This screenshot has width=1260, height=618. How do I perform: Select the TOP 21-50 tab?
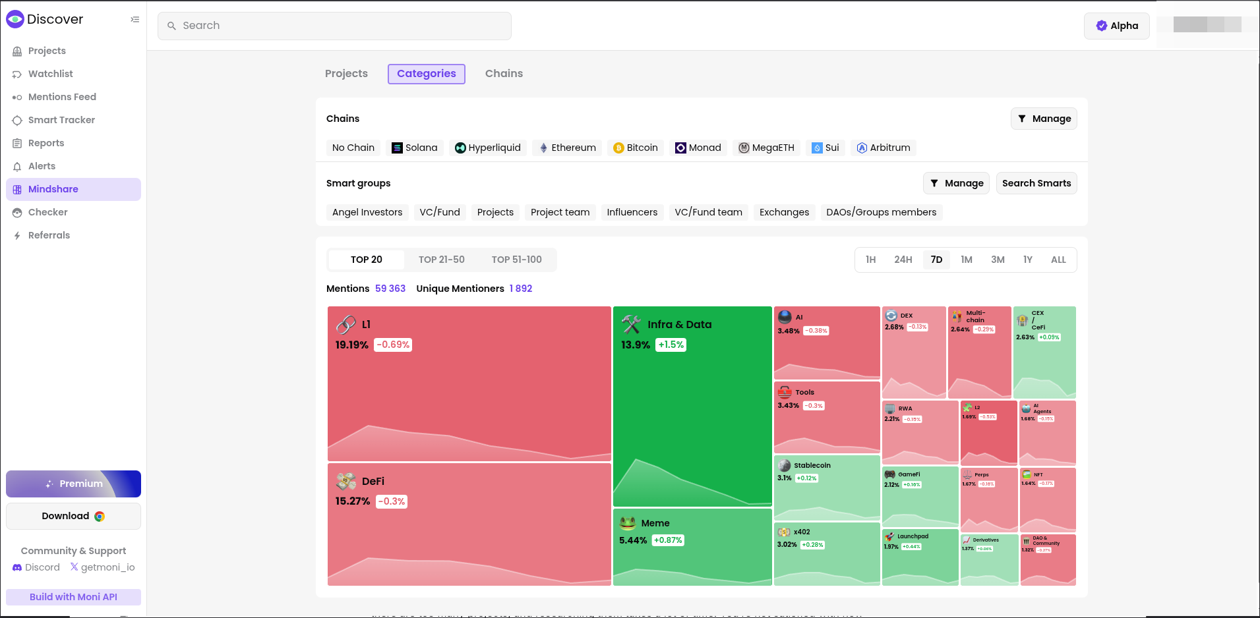(x=441, y=260)
